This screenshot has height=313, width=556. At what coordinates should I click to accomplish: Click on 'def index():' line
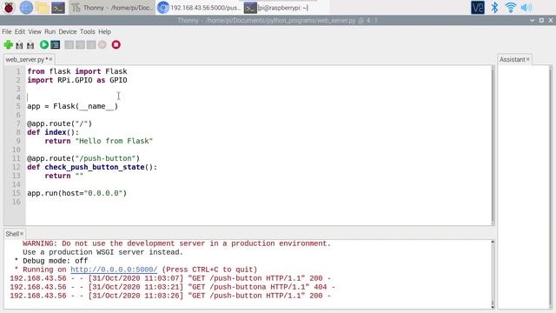coord(53,132)
